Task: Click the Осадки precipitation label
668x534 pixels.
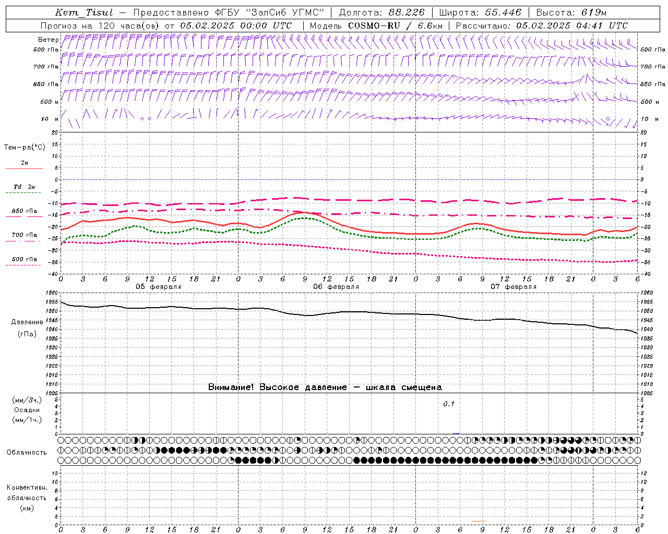Action: pyautogui.click(x=27, y=410)
